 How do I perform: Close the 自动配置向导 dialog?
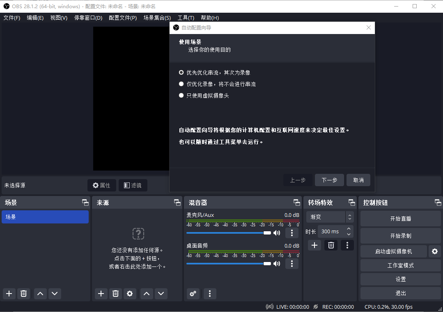tap(368, 27)
